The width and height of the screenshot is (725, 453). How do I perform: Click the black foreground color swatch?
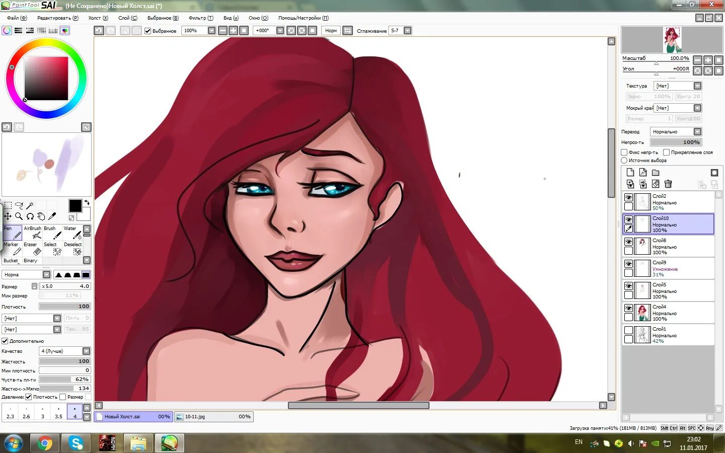(x=75, y=205)
